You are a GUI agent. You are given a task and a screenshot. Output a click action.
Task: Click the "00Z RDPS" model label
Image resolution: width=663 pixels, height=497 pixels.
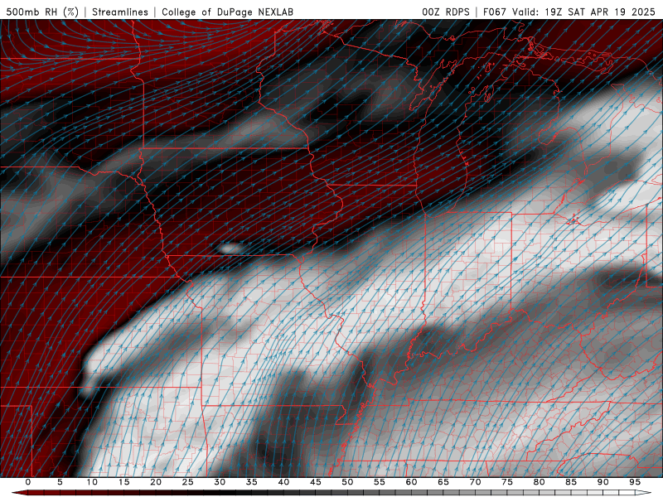click(446, 12)
